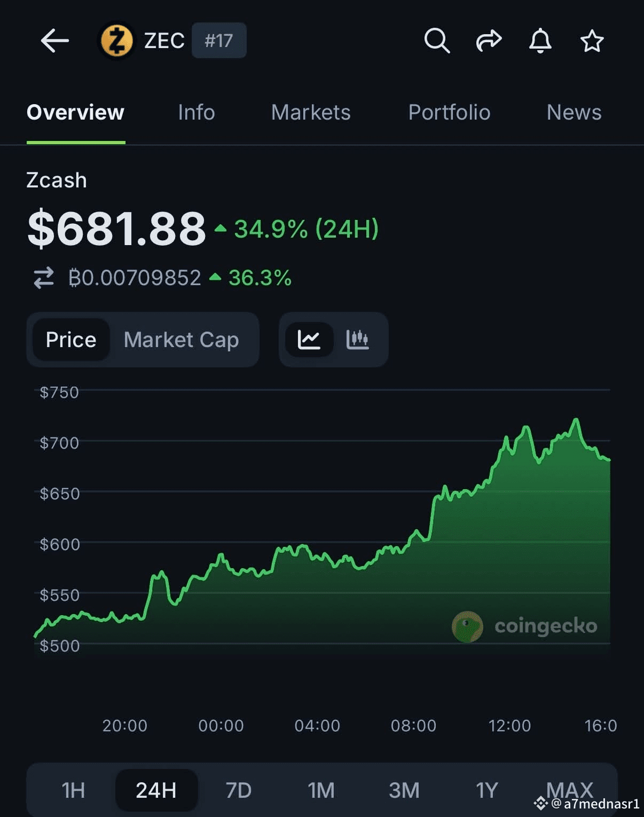Image resolution: width=644 pixels, height=817 pixels.
Task: Switch chart to Market Cap
Action: coord(181,340)
